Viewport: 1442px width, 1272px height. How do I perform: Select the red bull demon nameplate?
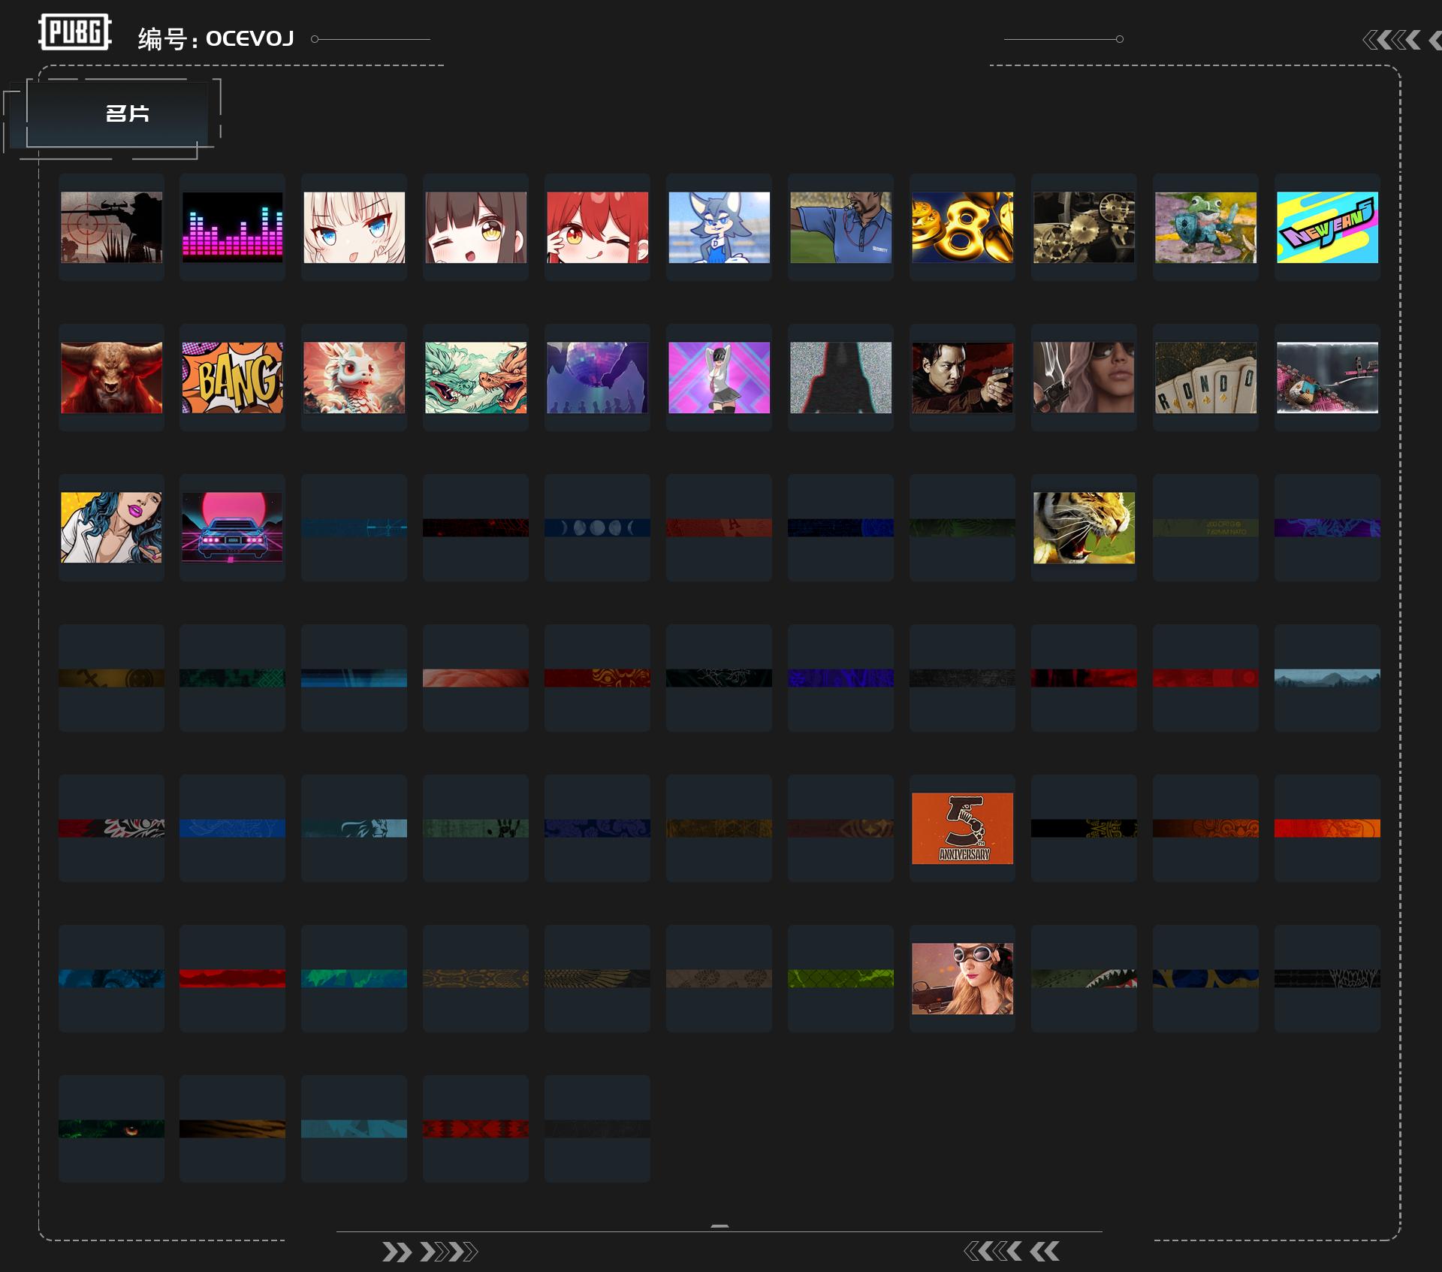coord(111,377)
